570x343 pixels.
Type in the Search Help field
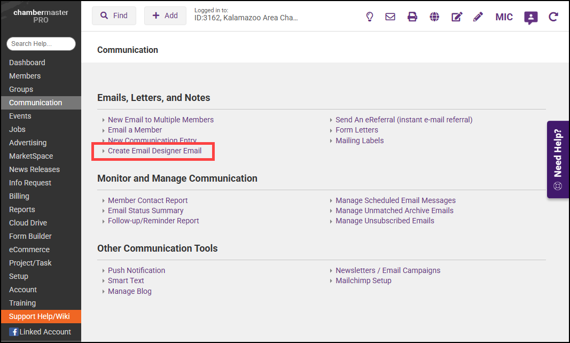(41, 44)
